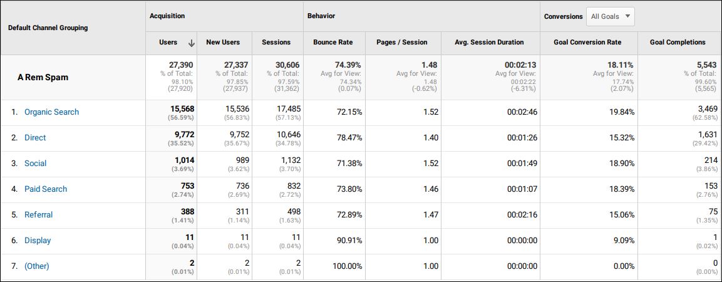
Task: Click Organic Search session duration 00:02:46
Action: (x=522, y=112)
